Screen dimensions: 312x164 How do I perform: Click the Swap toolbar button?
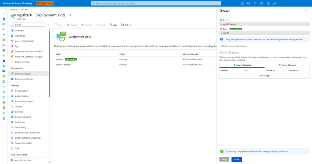point(101,25)
